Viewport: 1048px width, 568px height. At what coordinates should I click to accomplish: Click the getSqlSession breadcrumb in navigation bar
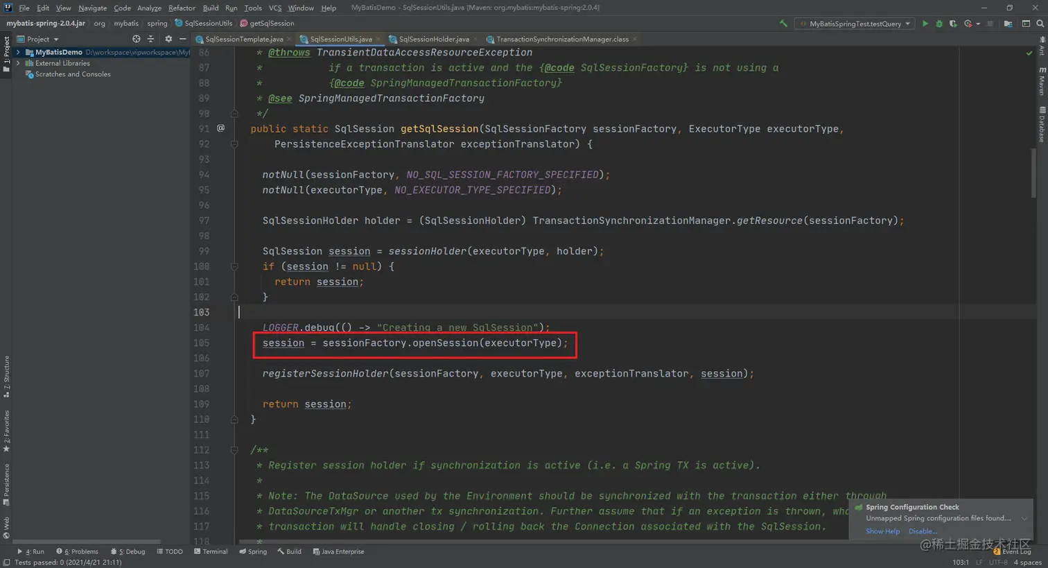pyautogui.click(x=267, y=23)
